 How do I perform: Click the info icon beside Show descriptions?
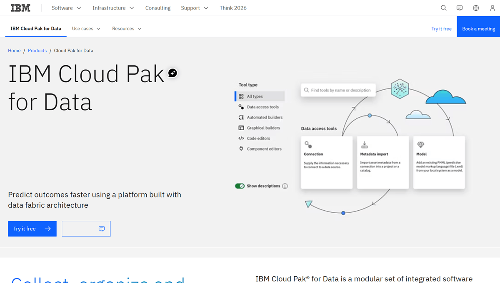[x=285, y=186]
